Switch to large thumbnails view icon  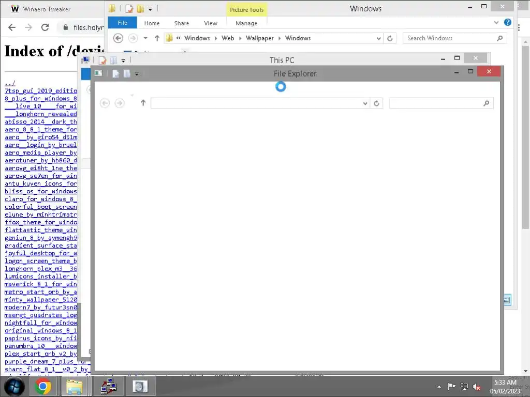(x=507, y=299)
